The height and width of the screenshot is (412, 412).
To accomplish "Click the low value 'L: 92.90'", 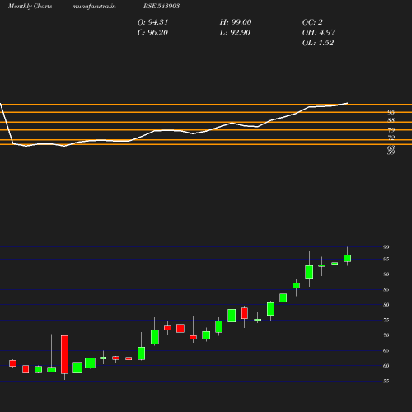I will tap(235, 33).
